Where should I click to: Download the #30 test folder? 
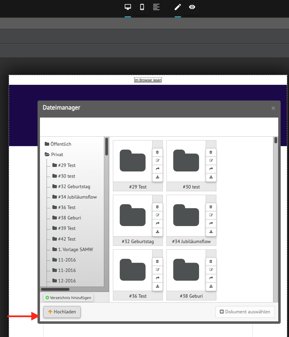(211, 177)
